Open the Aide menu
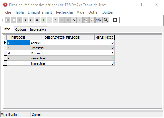 coord(80,12)
